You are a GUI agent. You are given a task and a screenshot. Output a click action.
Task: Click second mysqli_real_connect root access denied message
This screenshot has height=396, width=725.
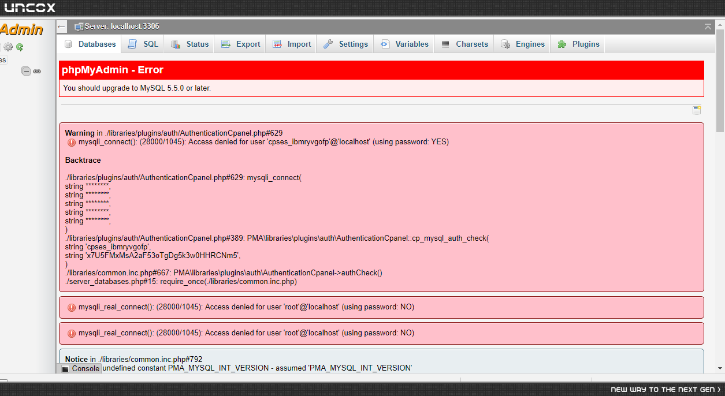pyautogui.click(x=246, y=333)
